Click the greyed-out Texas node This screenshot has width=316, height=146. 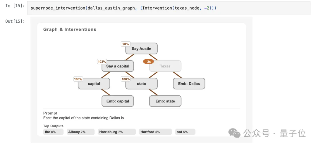[x=165, y=66]
